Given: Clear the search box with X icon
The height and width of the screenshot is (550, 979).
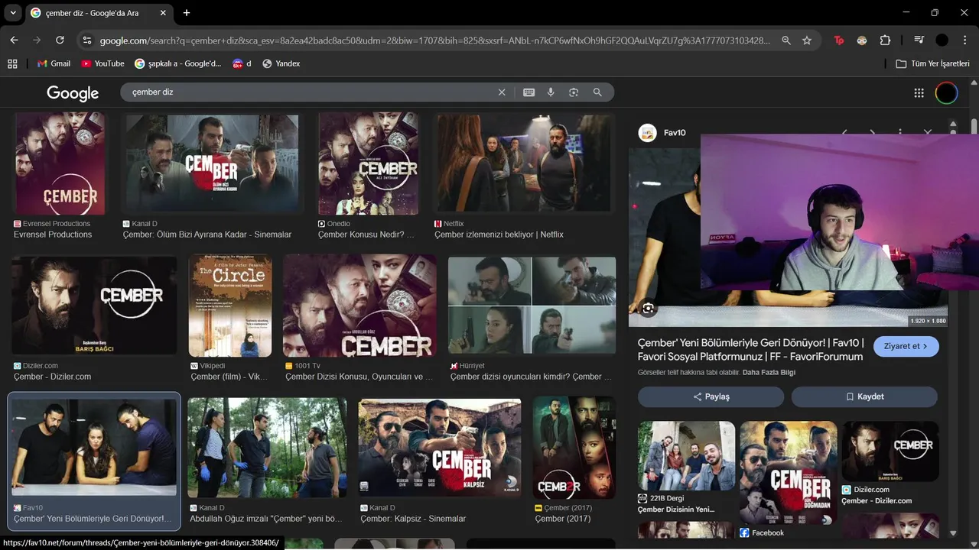Looking at the screenshot, I should [x=502, y=92].
